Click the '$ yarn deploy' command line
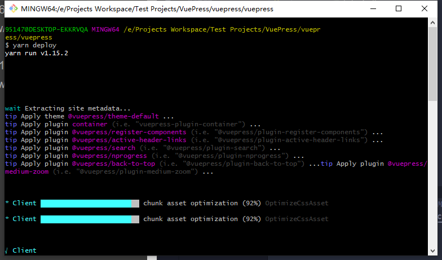442x260 pixels. point(30,45)
